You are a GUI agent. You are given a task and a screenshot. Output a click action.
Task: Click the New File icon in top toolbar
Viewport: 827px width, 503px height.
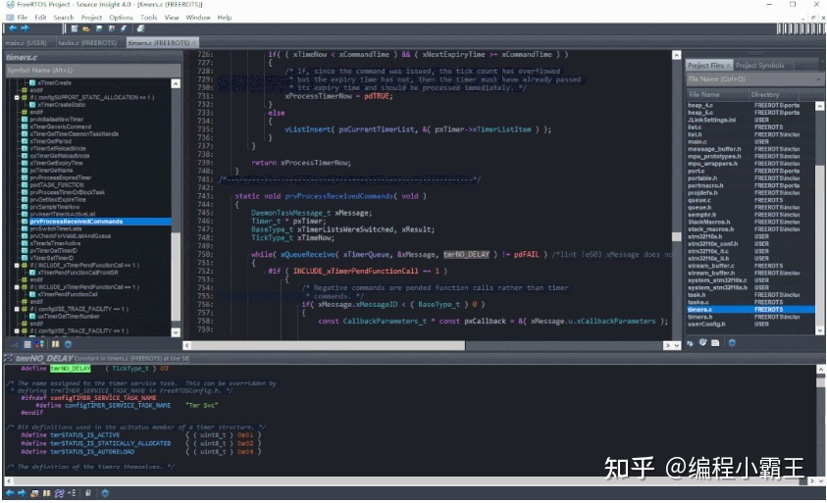pos(75,28)
